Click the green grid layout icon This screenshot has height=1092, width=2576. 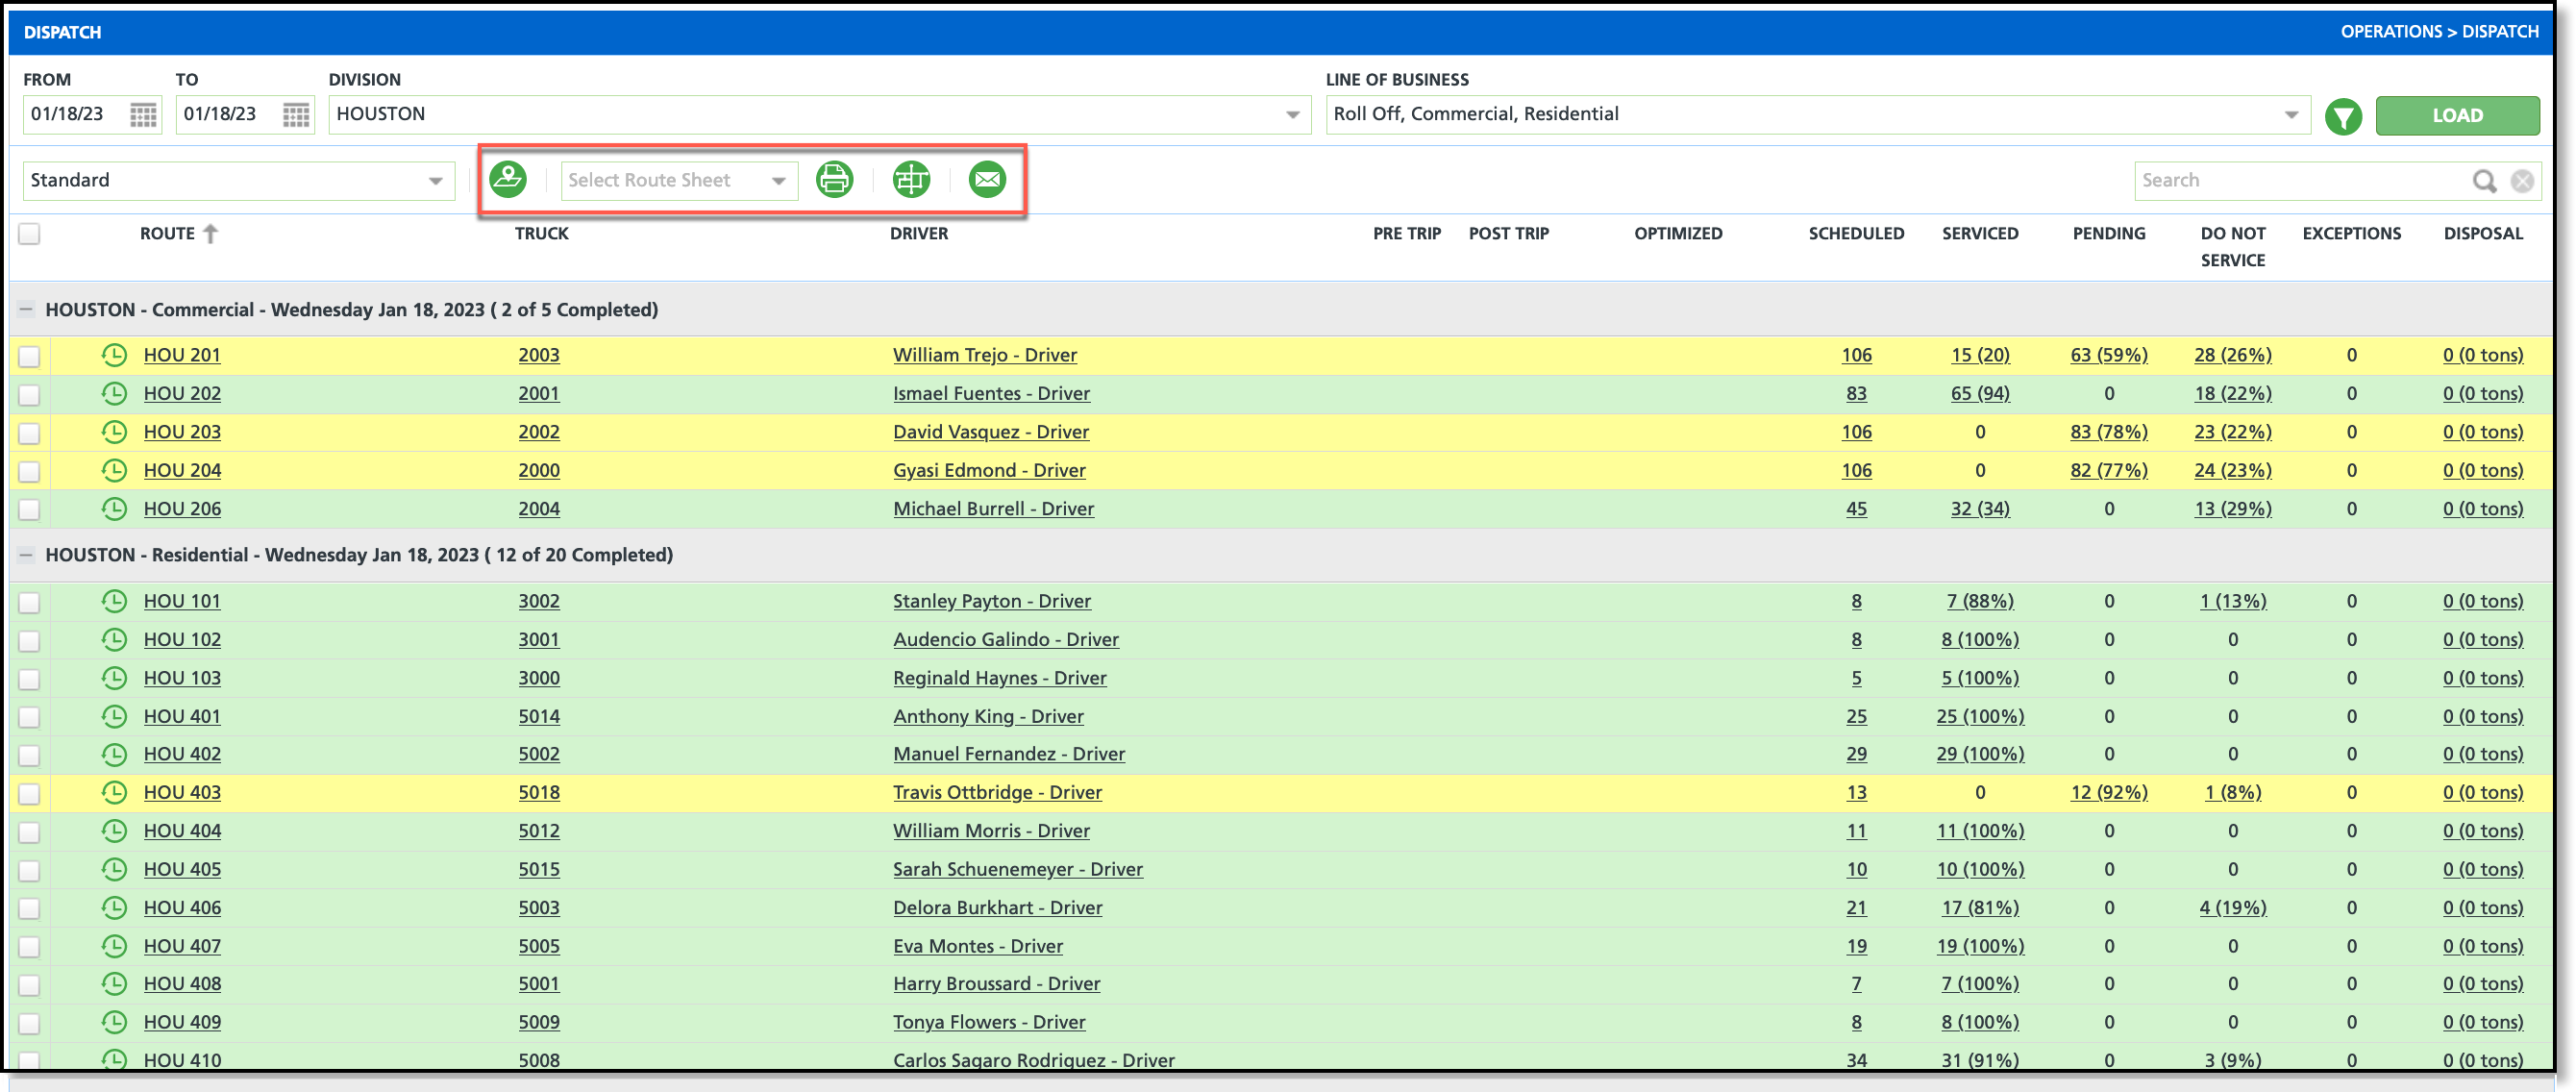pyautogui.click(x=911, y=180)
